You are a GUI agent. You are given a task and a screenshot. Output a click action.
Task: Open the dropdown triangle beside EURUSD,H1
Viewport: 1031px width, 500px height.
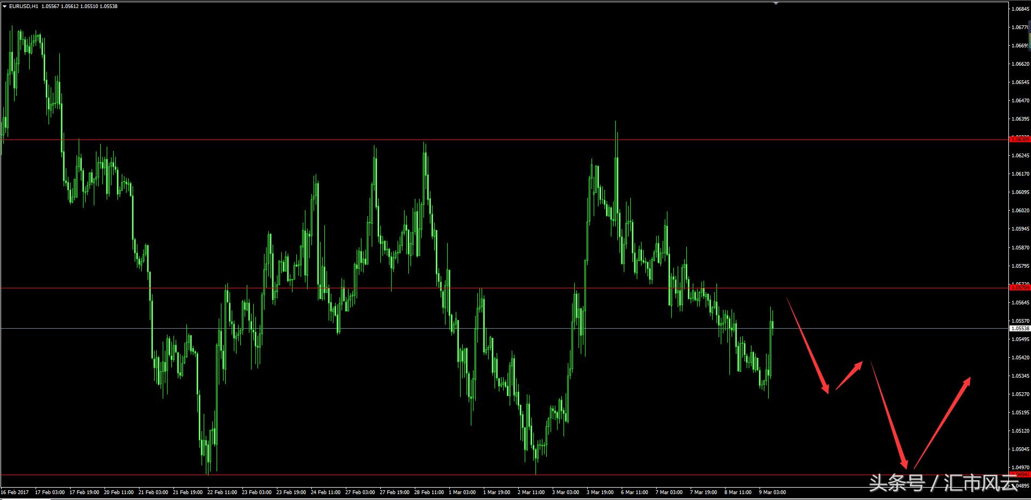point(4,6)
